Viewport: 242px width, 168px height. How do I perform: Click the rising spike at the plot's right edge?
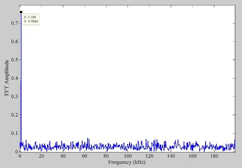point(235,144)
